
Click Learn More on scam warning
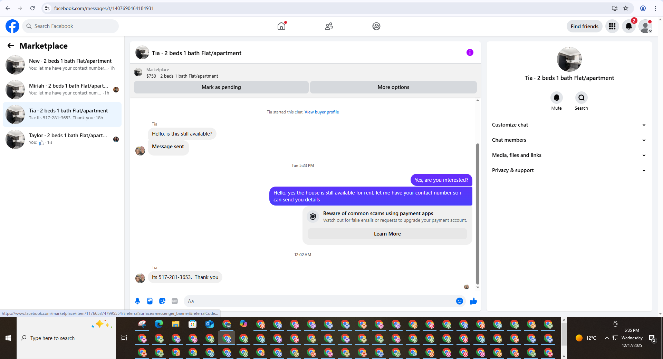click(x=387, y=234)
